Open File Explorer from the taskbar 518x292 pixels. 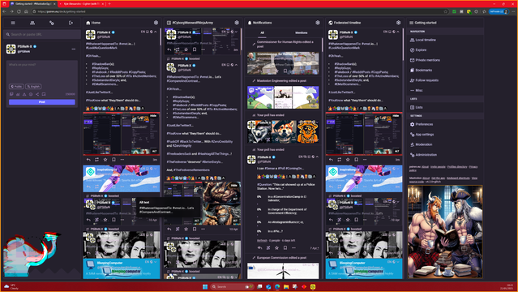pyautogui.click(x=286, y=286)
